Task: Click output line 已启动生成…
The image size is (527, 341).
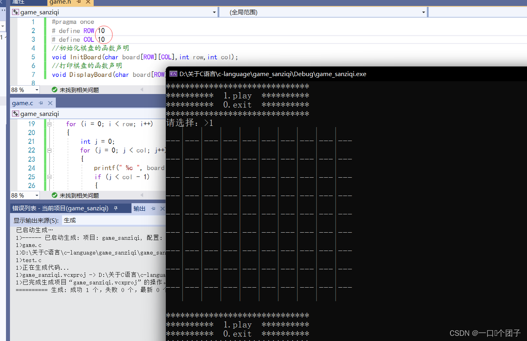Action: 34,230
